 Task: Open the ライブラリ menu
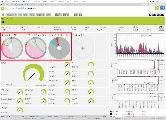tap(26, 2)
